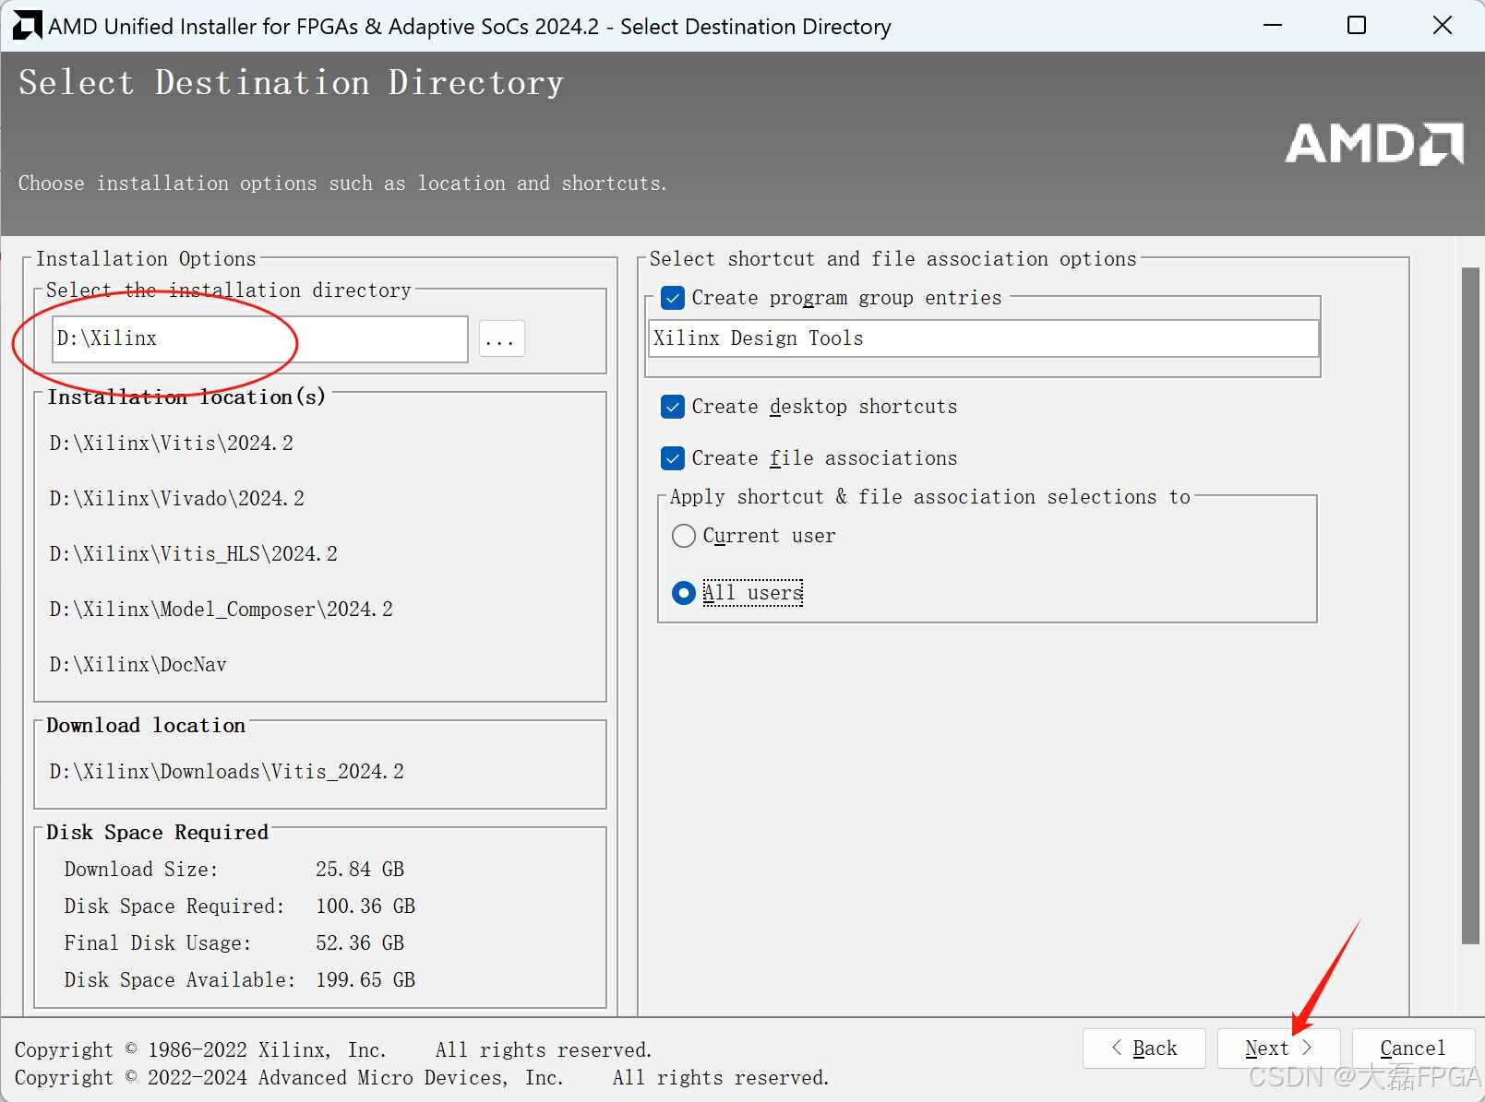
Task: Click the Download Size value 25.84 GB
Action: coord(360,870)
